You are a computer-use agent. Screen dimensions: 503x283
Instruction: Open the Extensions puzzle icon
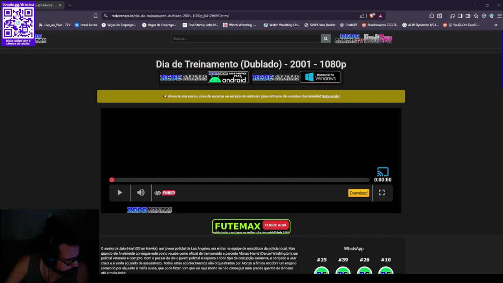(431, 16)
